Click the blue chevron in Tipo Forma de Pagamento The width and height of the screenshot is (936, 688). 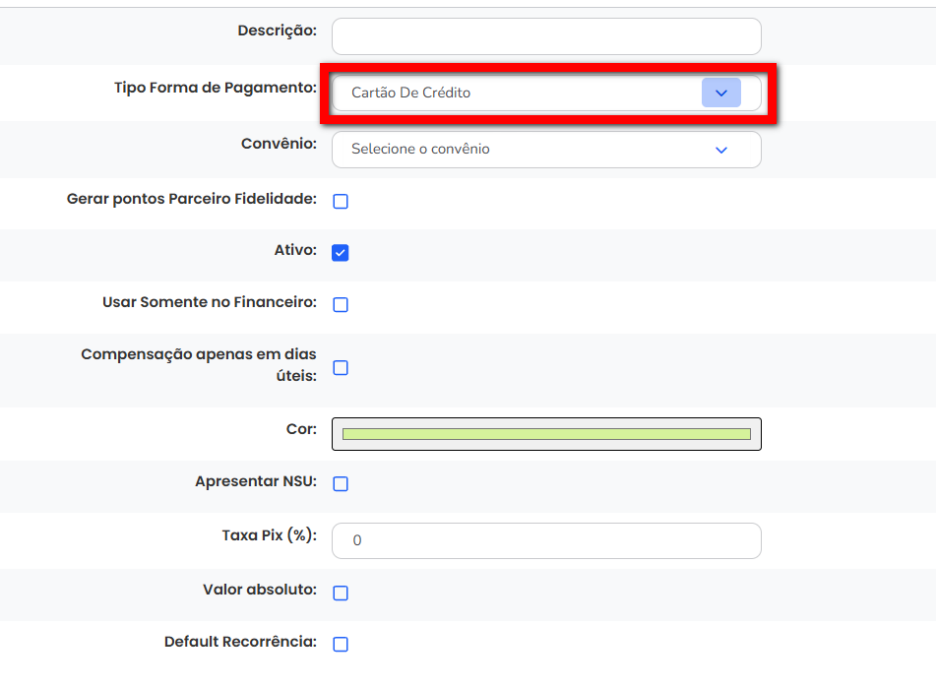720,93
